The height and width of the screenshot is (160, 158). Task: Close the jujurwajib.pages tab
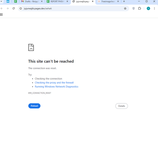tap(93, 1)
